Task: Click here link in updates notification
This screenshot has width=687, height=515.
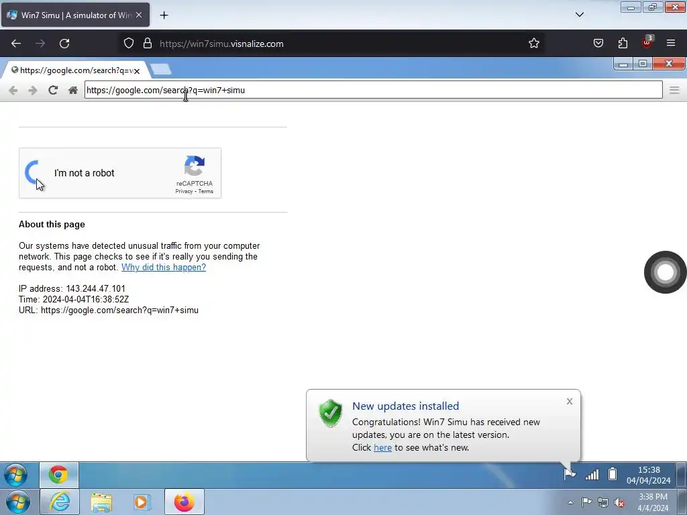Action: (382, 447)
